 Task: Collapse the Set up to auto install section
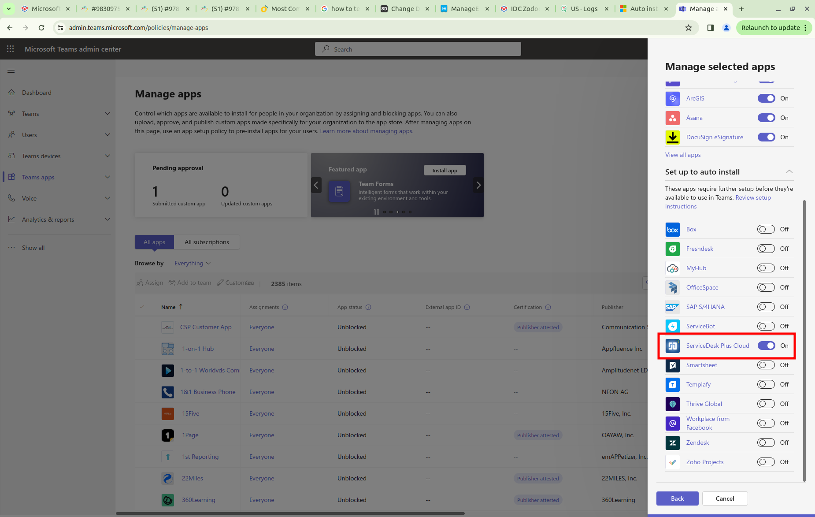789,172
